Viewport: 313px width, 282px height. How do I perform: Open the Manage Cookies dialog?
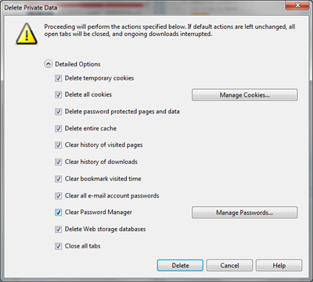pyautogui.click(x=245, y=95)
